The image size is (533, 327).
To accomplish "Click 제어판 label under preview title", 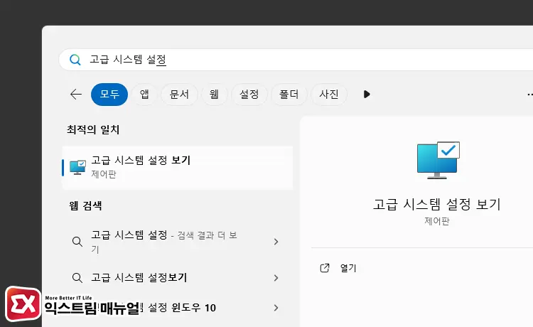I will 437,221.
